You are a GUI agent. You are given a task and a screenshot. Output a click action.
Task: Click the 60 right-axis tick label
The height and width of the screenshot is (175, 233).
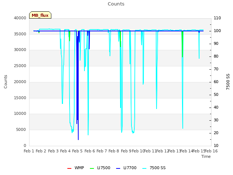pos(216,82)
